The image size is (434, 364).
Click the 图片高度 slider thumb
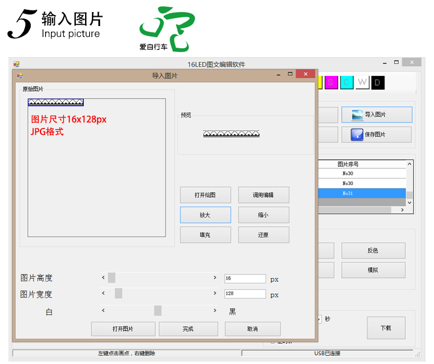112,277
